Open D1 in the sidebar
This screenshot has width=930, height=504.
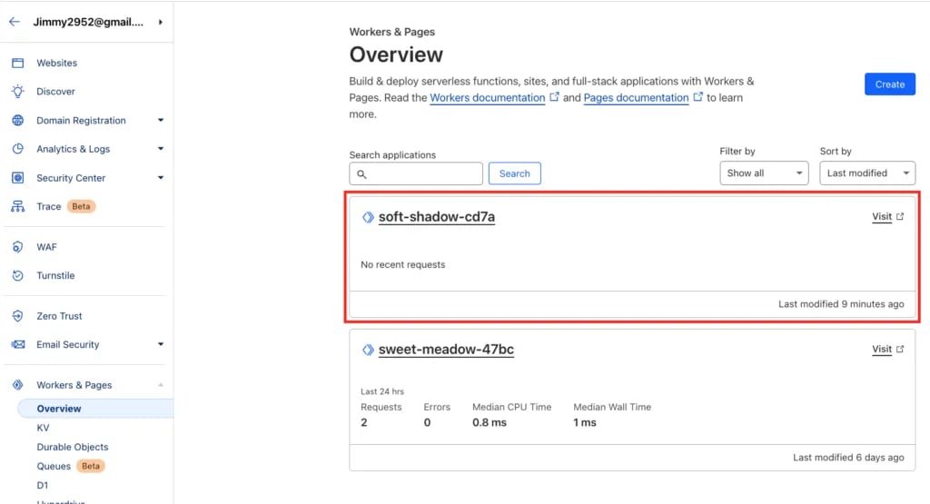pyautogui.click(x=42, y=485)
